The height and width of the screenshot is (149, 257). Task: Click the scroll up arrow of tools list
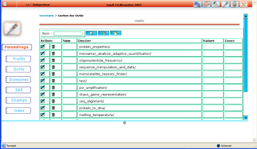246,16
